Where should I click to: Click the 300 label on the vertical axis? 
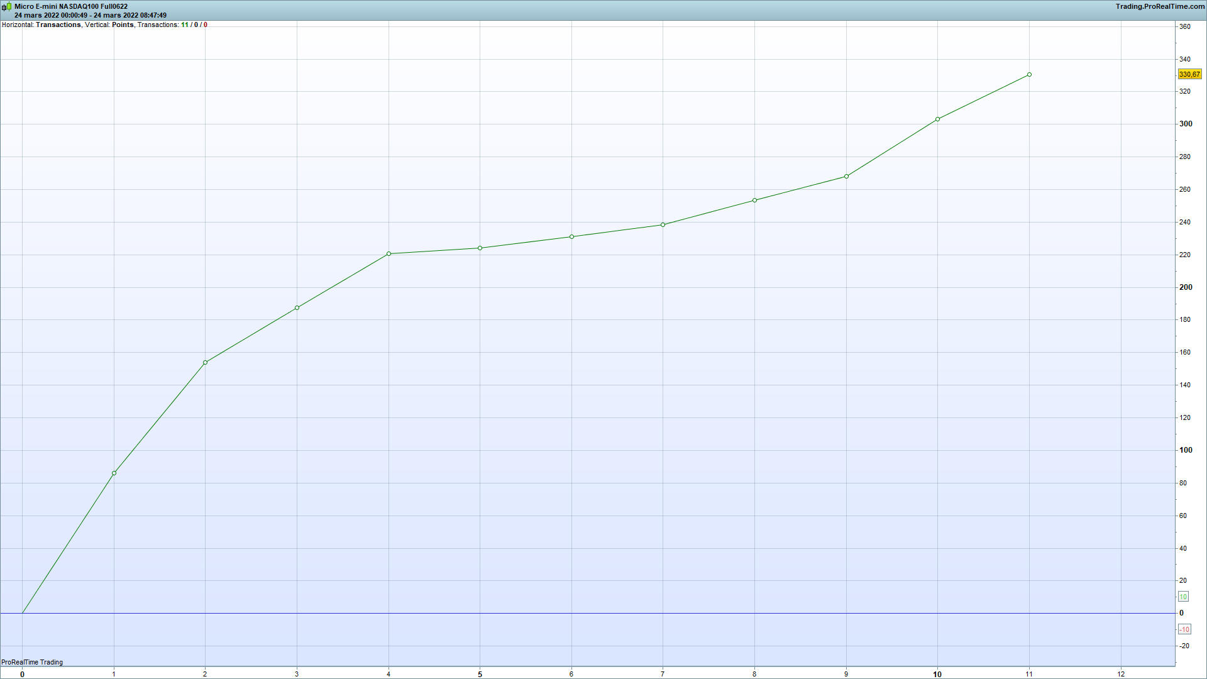pos(1185,124)
